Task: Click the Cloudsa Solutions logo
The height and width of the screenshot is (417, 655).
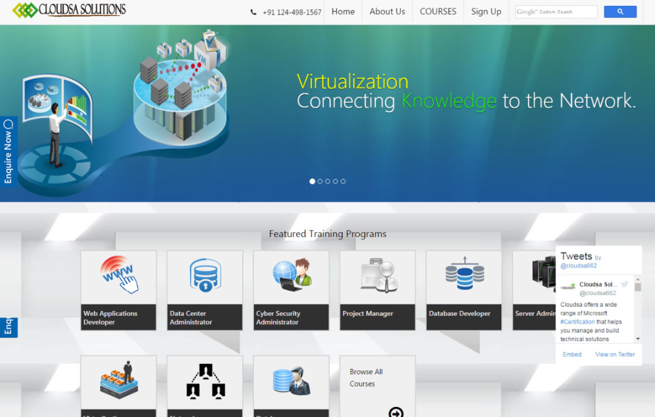Action: tap(69, 10)
